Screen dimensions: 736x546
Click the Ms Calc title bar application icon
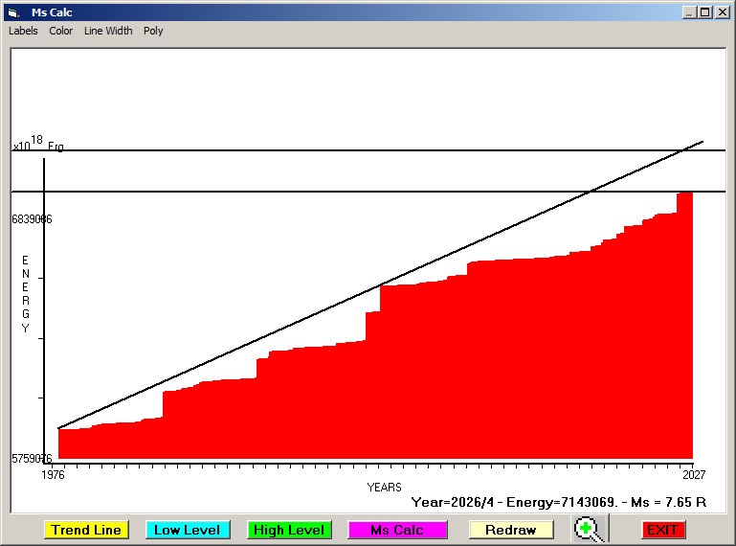[x=12, y=12]
